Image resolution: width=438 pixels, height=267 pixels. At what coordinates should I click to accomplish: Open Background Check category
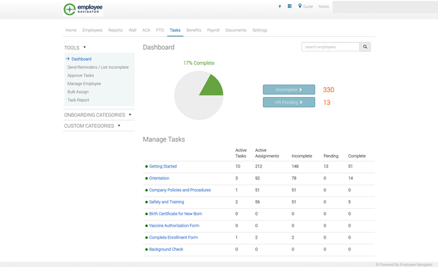click(166, 249)
